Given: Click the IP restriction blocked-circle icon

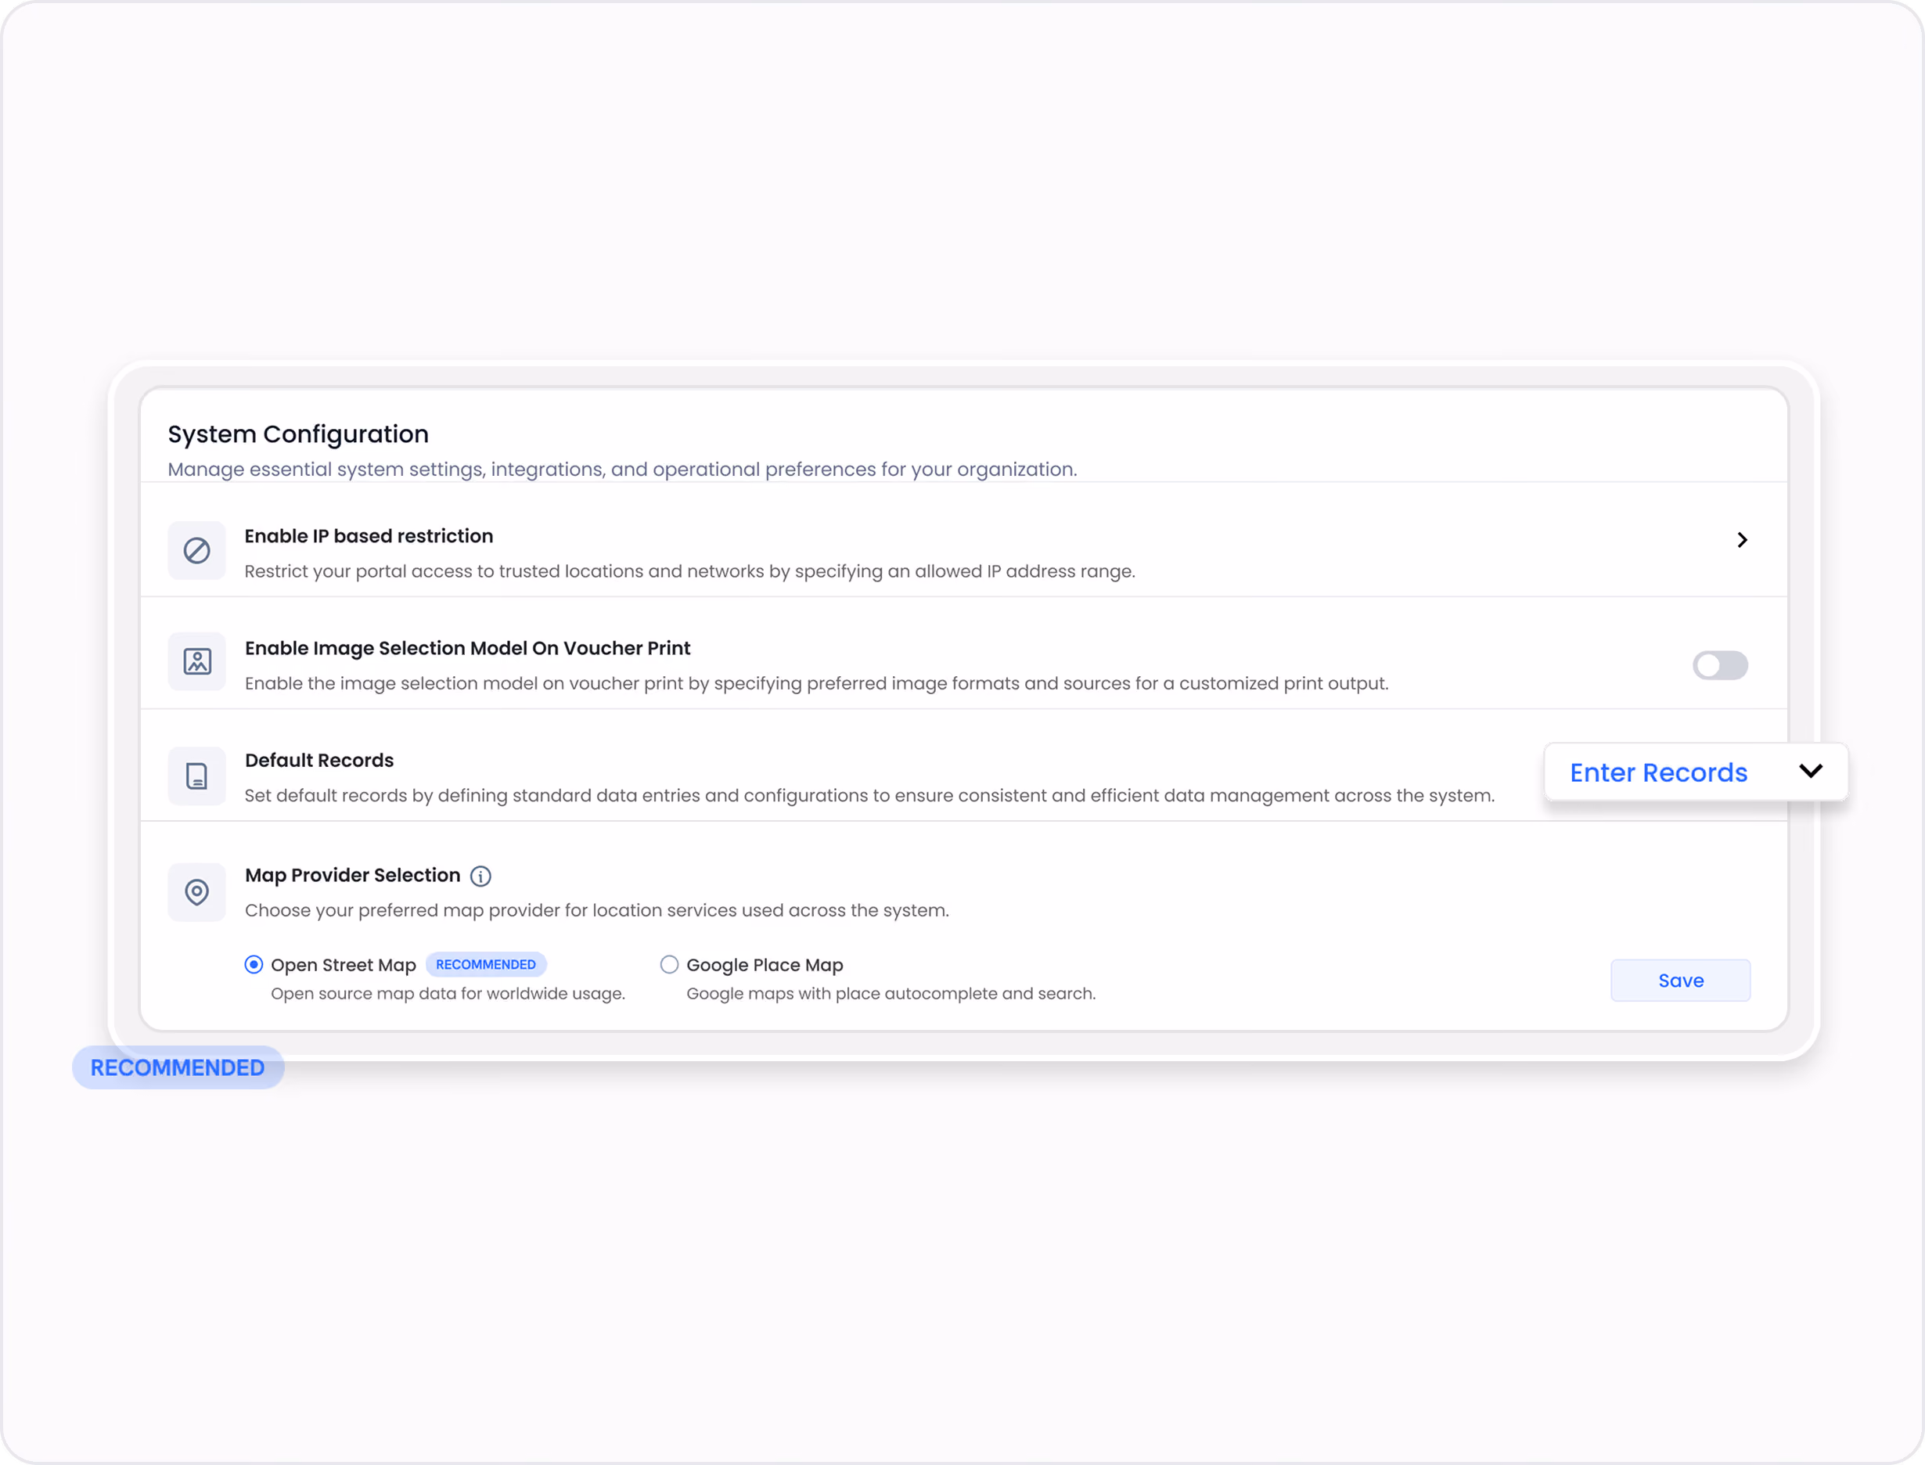Looking at the screenshot, I should pyautogui.click(x=196, y=550).
